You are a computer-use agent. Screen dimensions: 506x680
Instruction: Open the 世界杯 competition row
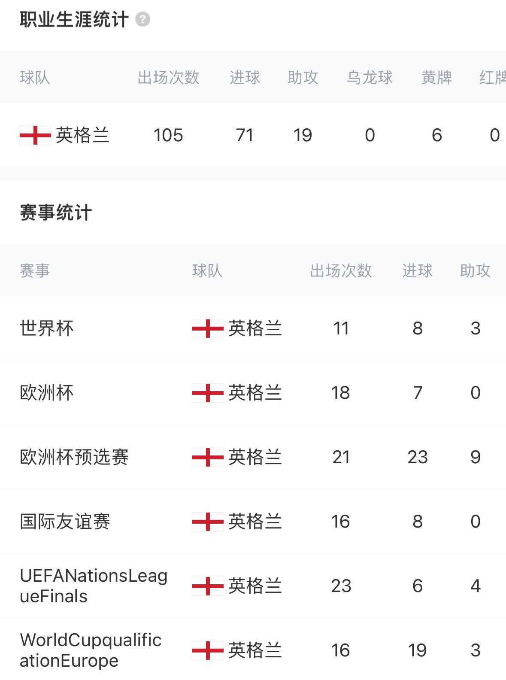(x=47, y=328)
